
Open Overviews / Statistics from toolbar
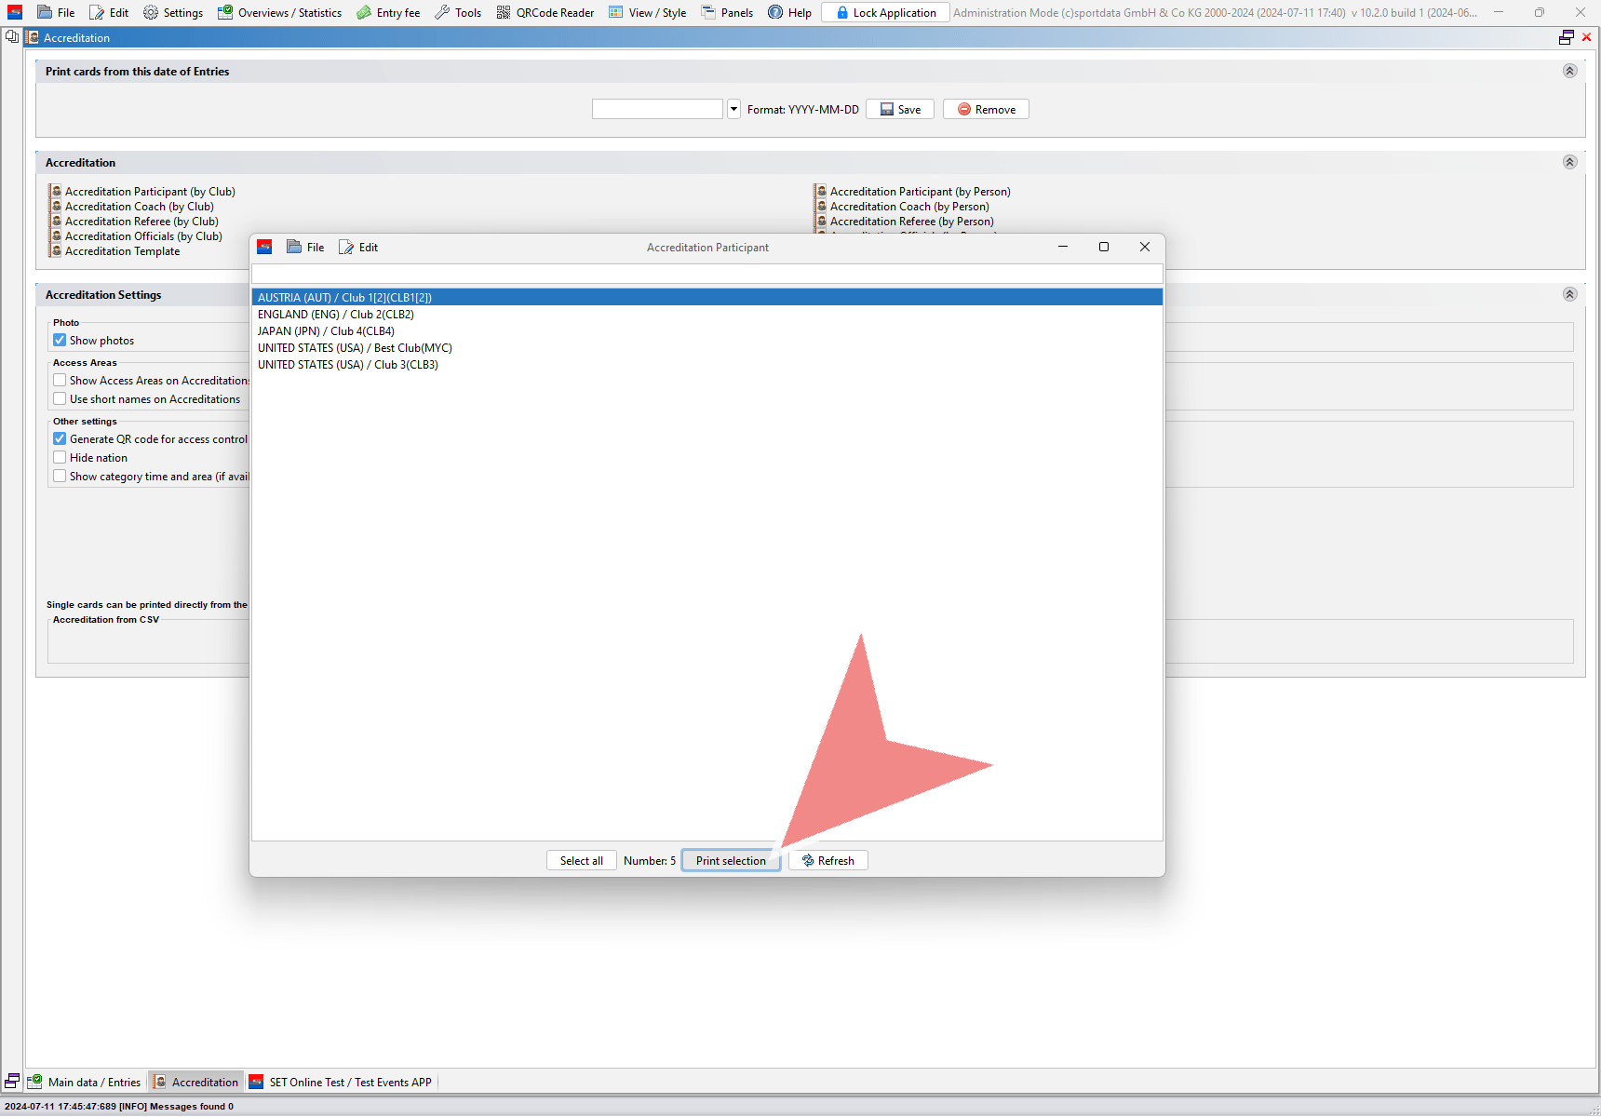coord(279,12)
